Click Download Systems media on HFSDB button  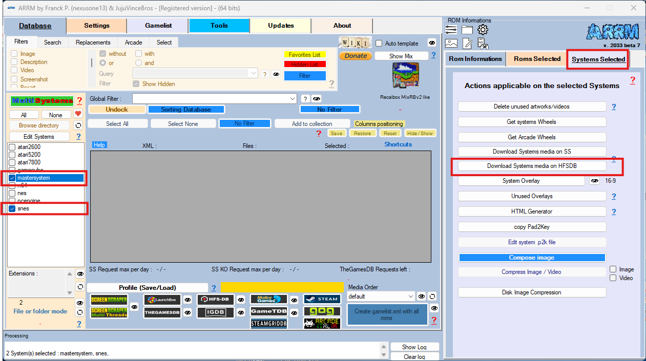tap(532, 166)
